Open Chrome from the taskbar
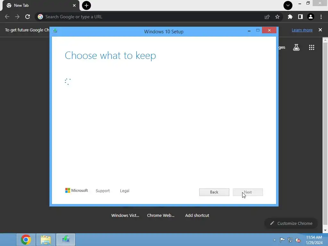This screenshot has width=328, height=246. click(x=26, y=240)
